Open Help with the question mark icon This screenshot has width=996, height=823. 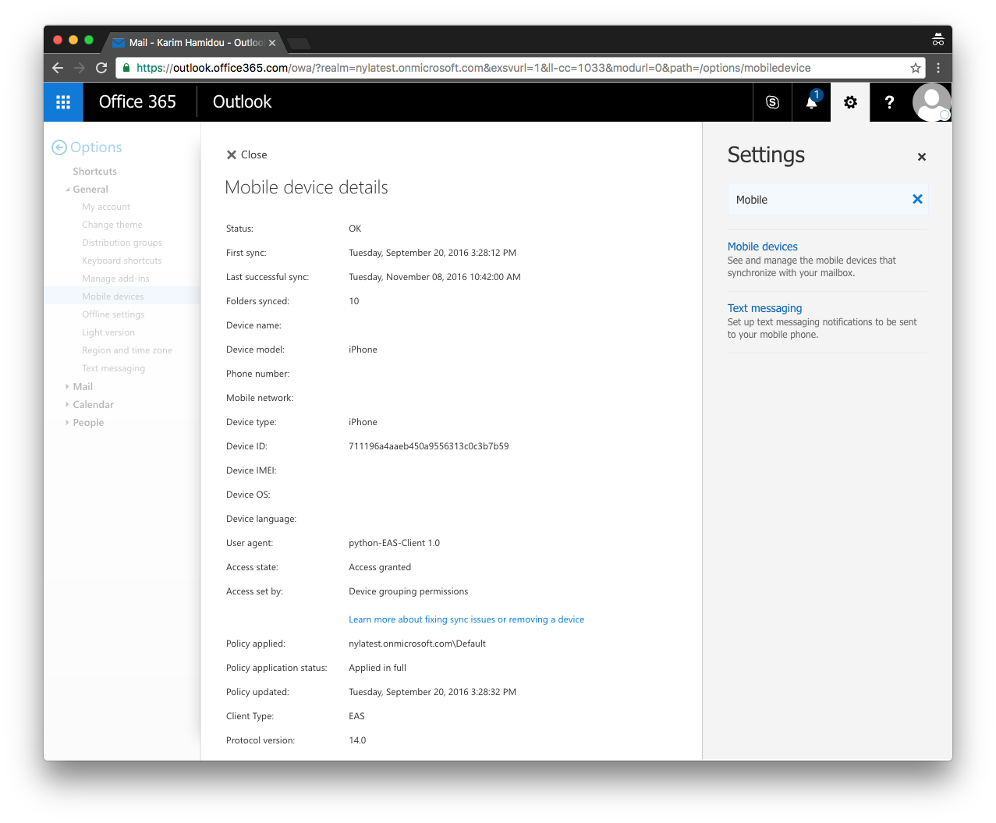(889, 101)
